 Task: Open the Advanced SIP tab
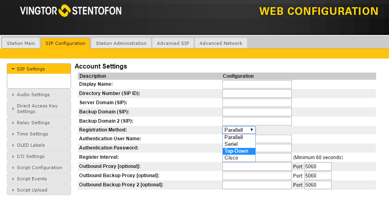click(173, 43)
